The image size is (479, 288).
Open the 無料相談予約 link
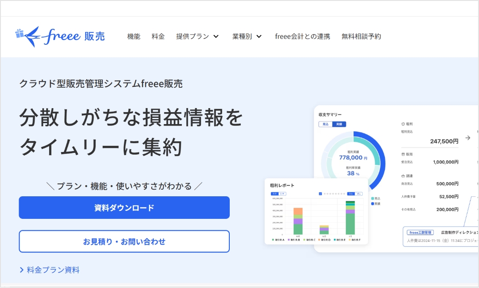361,36
